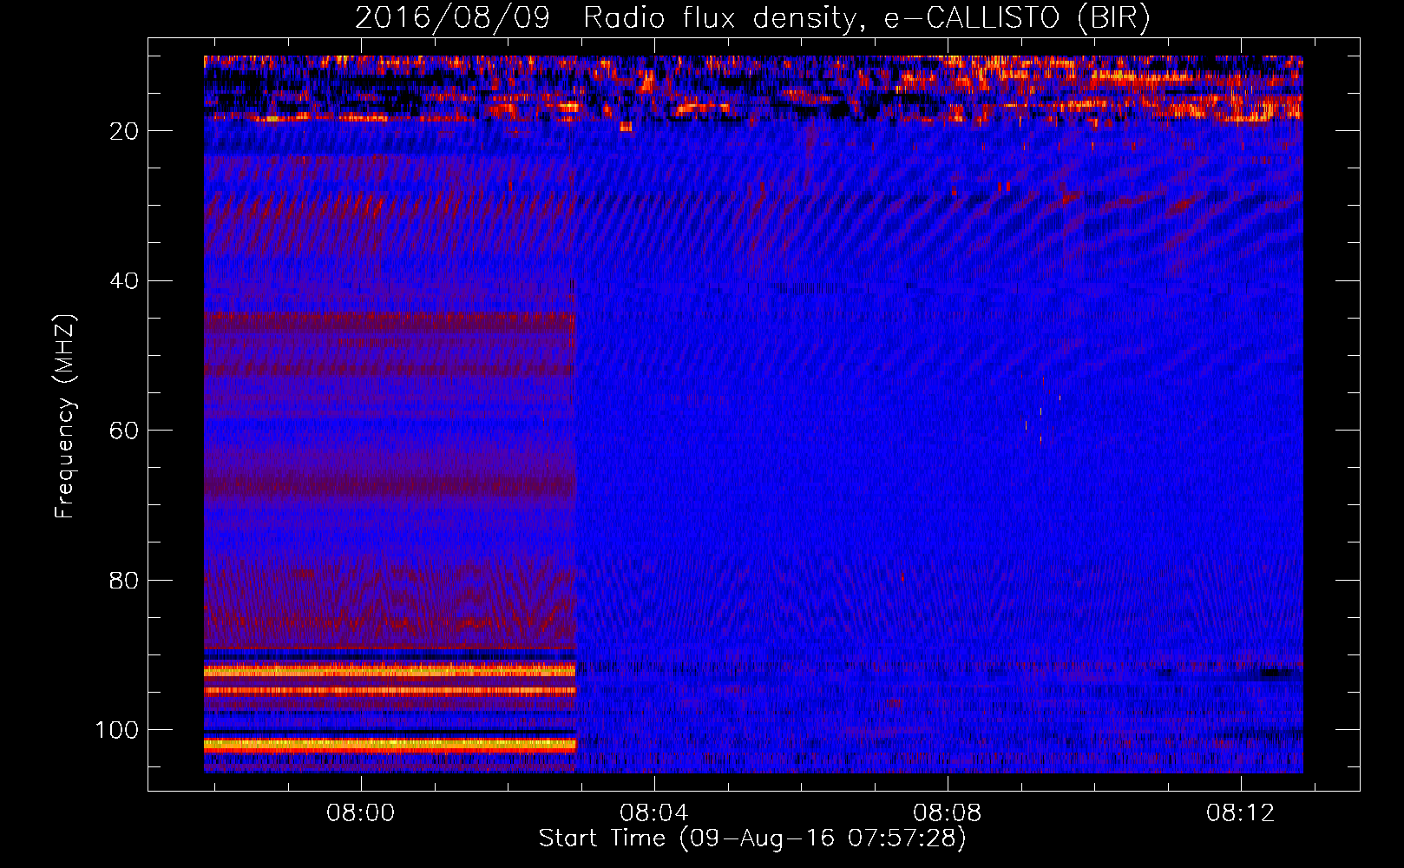Screen dimensions: 1404x868
Task: Click the time tick label '08:00'
Action: [x=360, y=813]
